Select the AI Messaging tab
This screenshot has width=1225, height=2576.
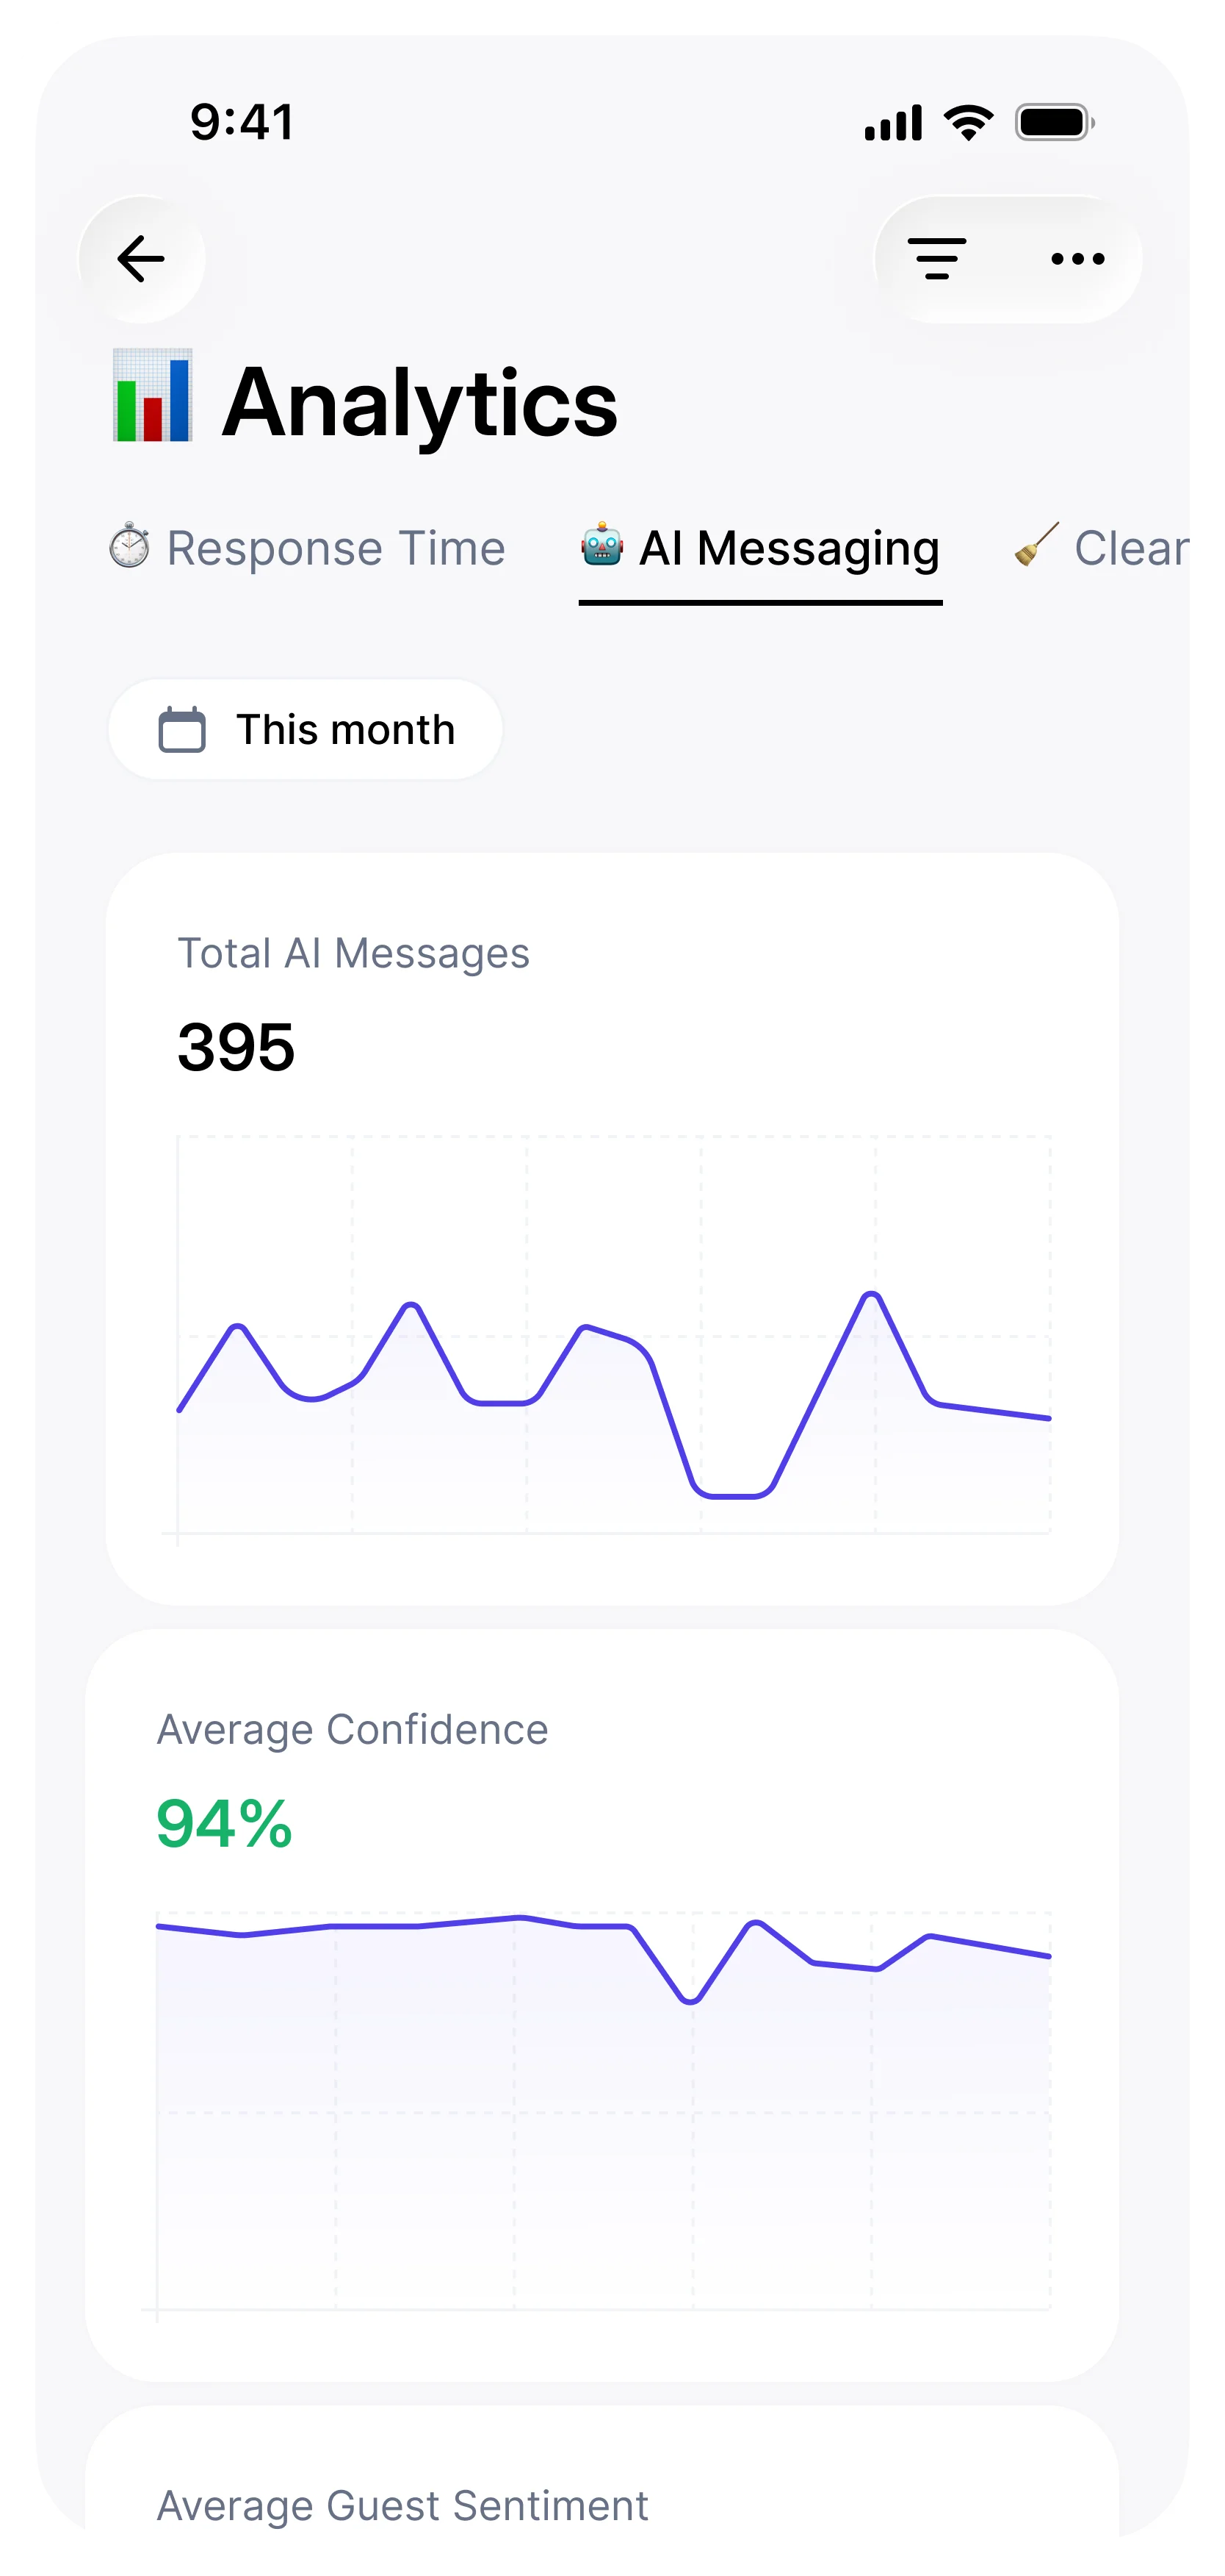click(x=789, y=548)
